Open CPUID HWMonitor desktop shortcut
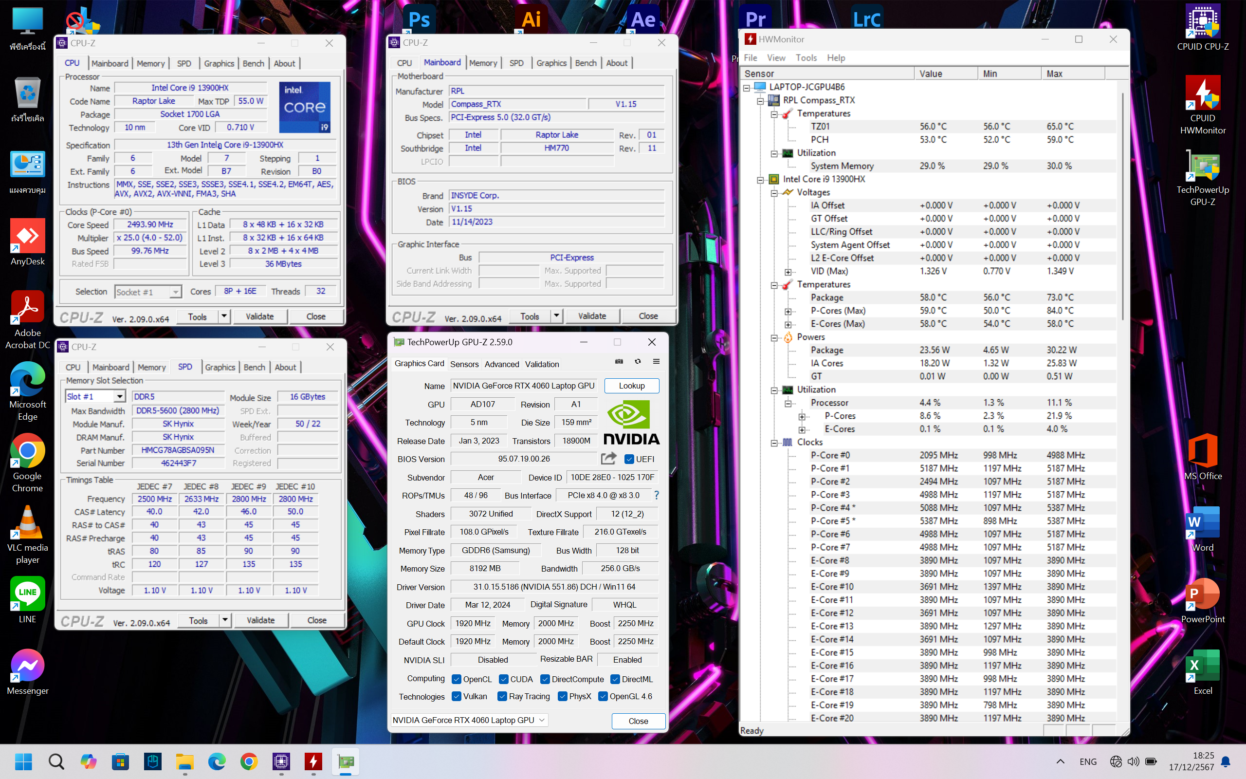Screen dimensions: 1246x779 coord(1203,105)
